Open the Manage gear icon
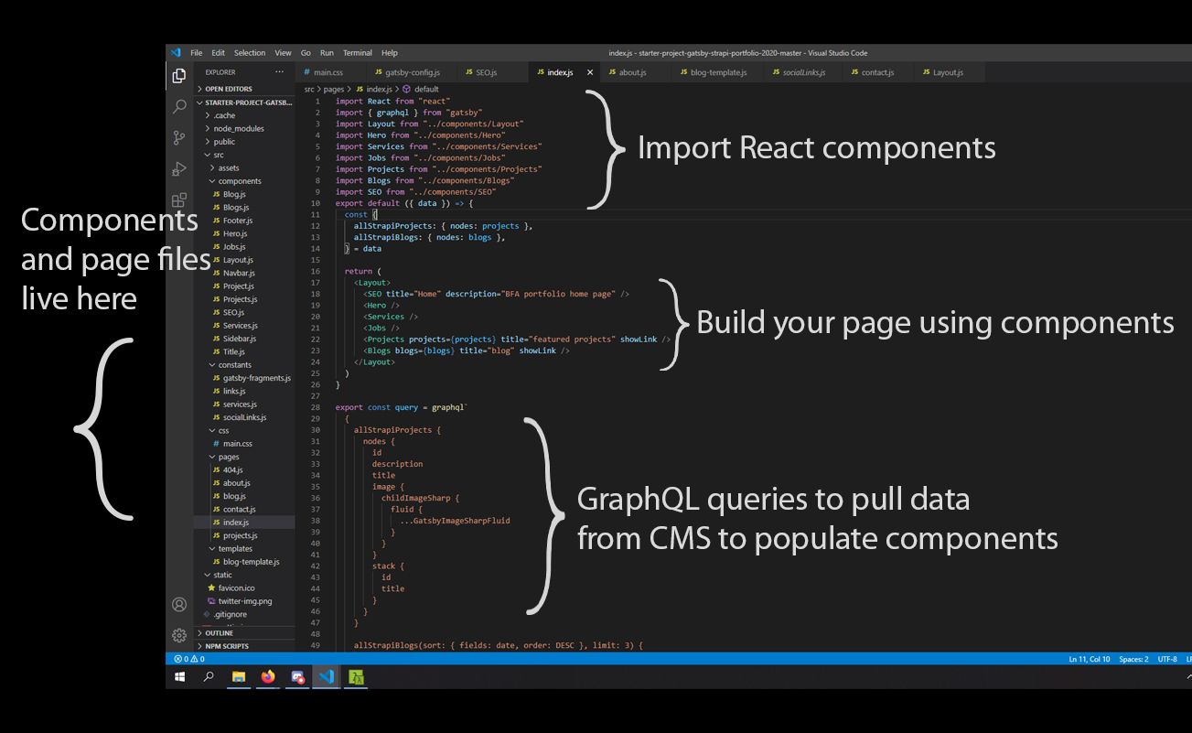1192x733 pixels. pos(179,635)
